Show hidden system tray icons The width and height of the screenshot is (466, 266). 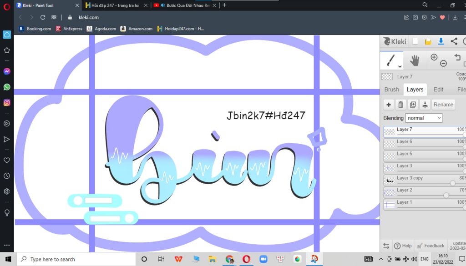coord(381,259)
